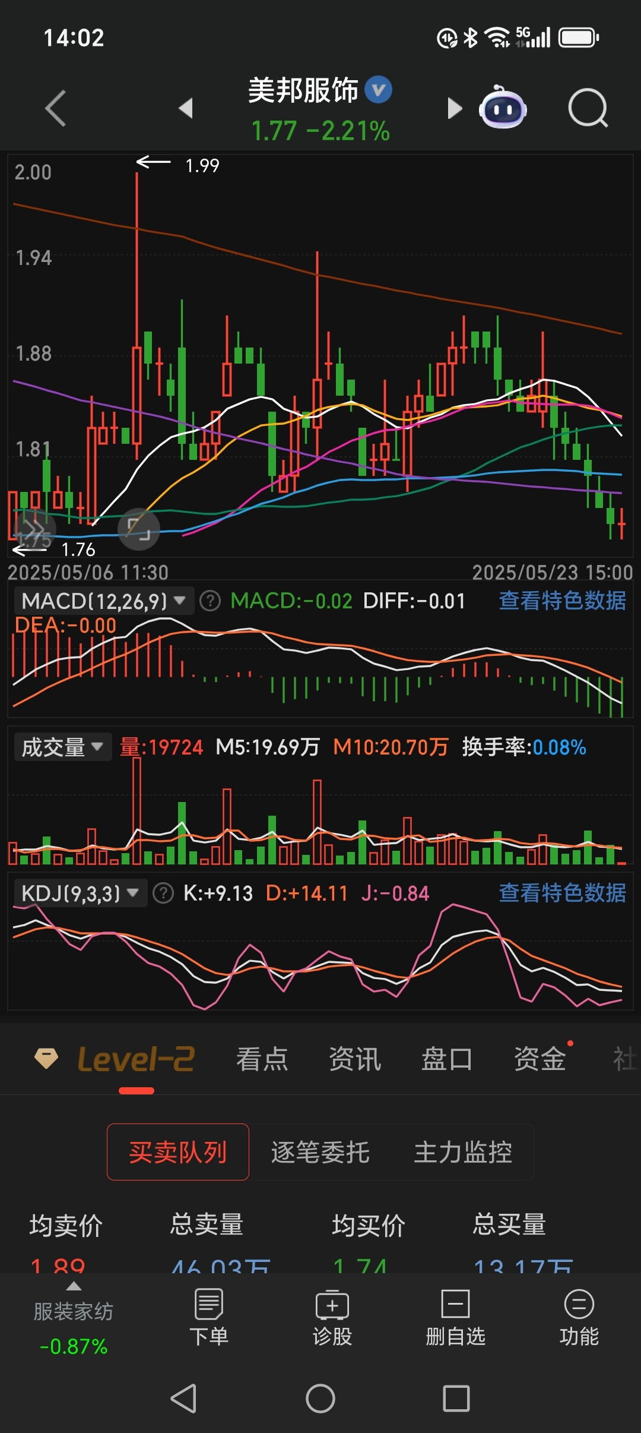Open KDJ indicator help question mark
This screenshot has height=1433, width=641.
coord(163,893)
